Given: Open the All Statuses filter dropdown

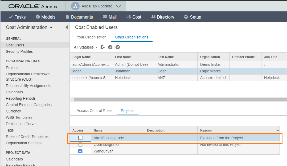Looking at the screenshot, I should pyautogui.click(x=85, y=47).
